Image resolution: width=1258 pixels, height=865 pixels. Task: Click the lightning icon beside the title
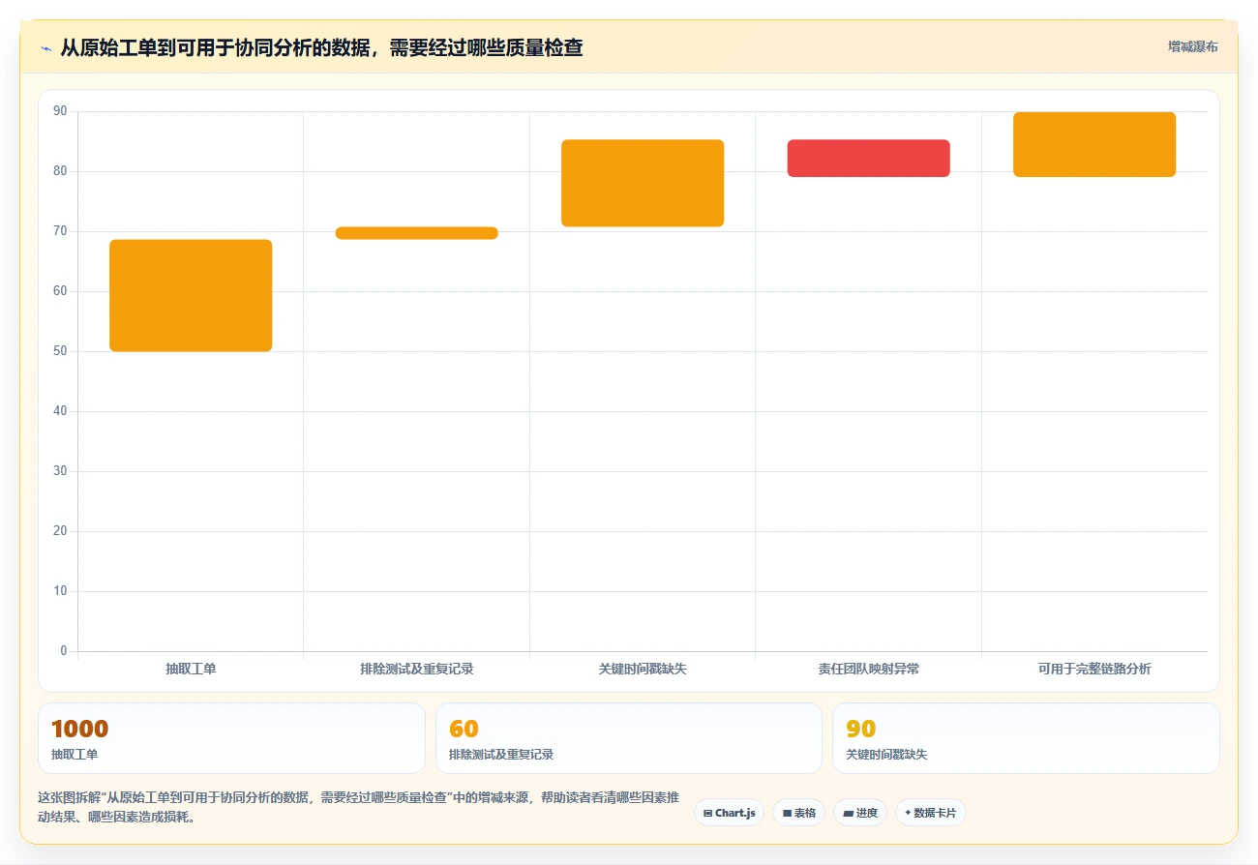[45, 47]
